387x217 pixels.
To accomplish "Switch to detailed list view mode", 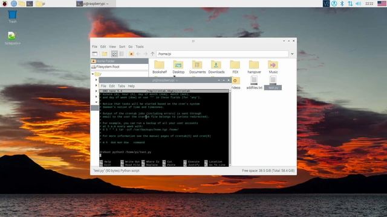I will 122,54.
